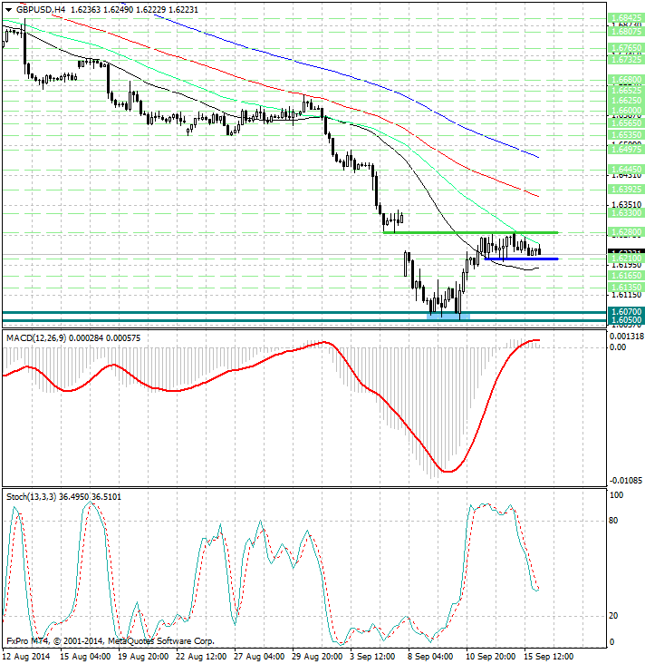Viewport: 645px width, 664px height.
Task: Click the 1.62800 price level label
Action: (626, 232)
